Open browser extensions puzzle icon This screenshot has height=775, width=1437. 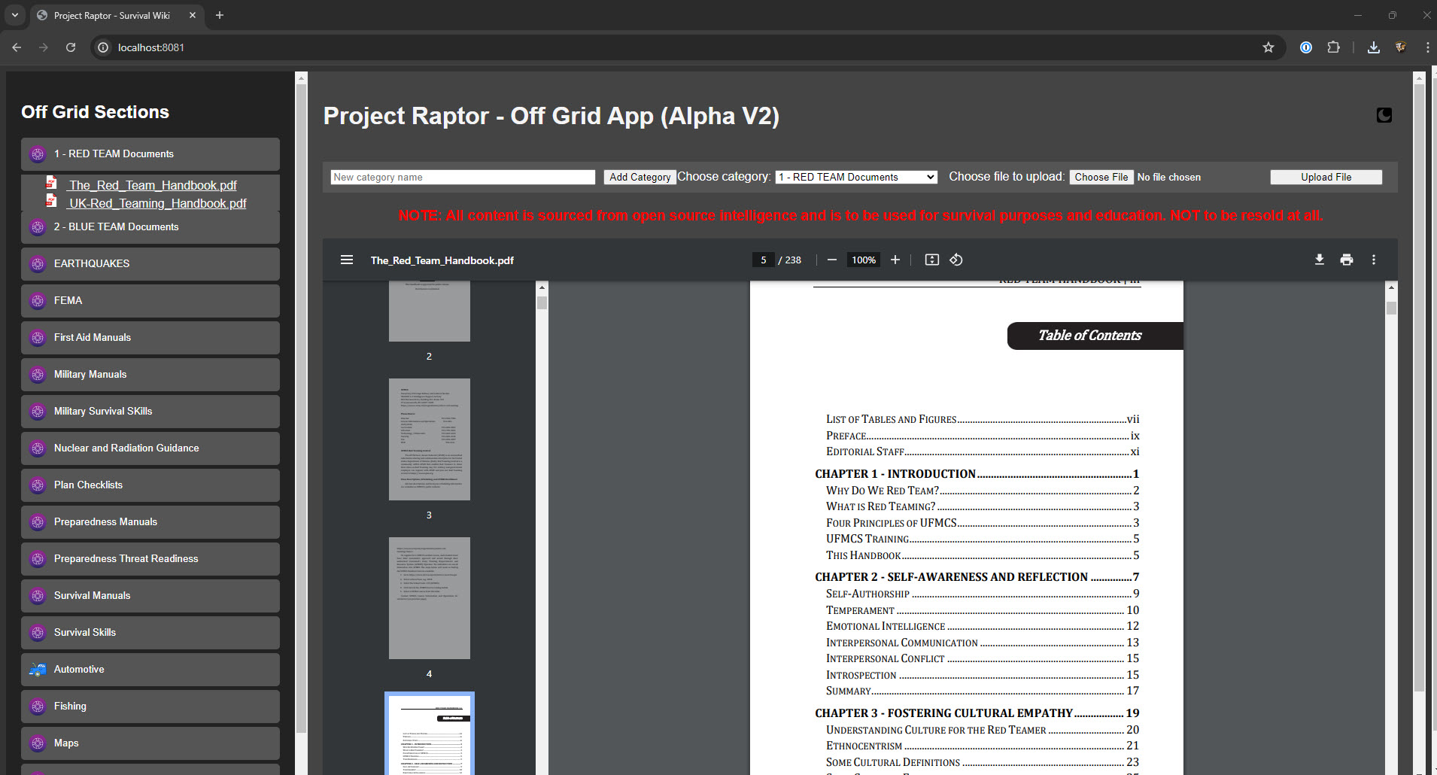[1333, 47]
